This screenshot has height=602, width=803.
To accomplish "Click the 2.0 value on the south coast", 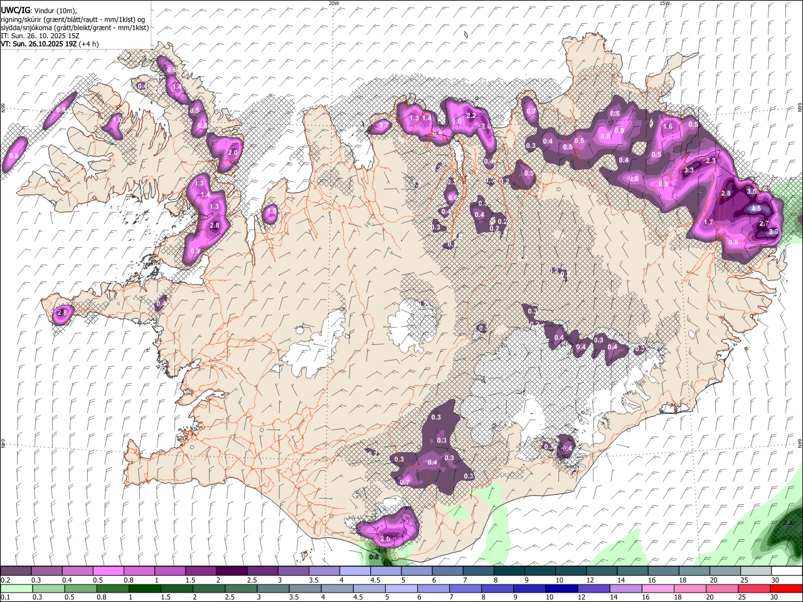I will [x=385, y=539].
